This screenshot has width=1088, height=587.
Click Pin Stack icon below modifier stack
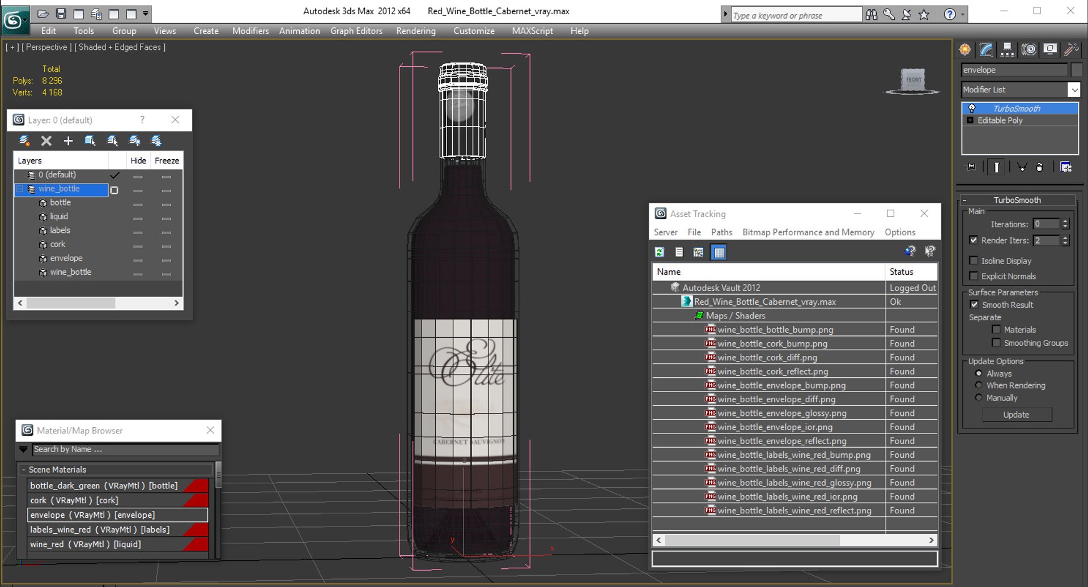tap(970, 167)
